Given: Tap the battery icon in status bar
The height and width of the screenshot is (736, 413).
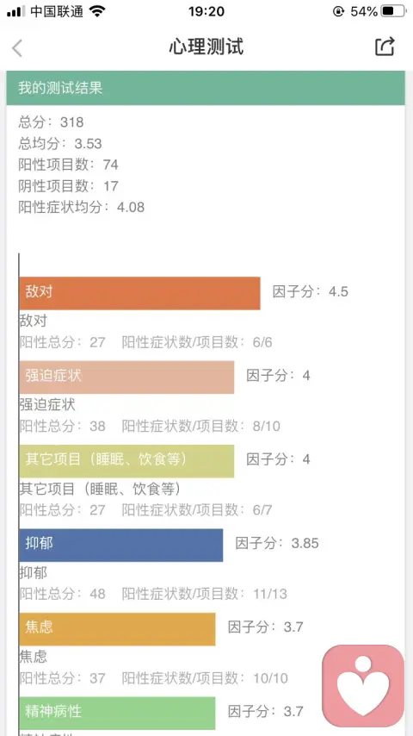Looking at the screenshot, I should [x=393, y=11].
